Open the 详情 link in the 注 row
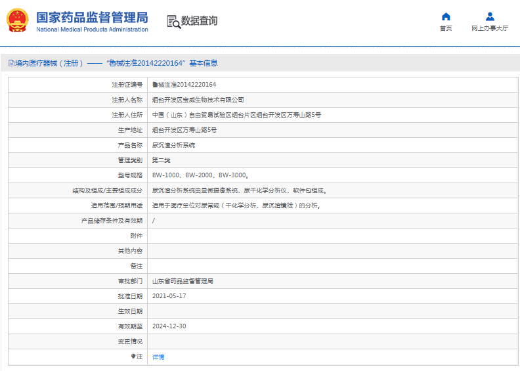 coord(158,357)
